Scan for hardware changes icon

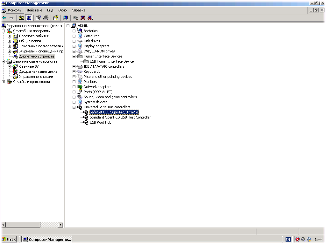(x=66, y=18)
